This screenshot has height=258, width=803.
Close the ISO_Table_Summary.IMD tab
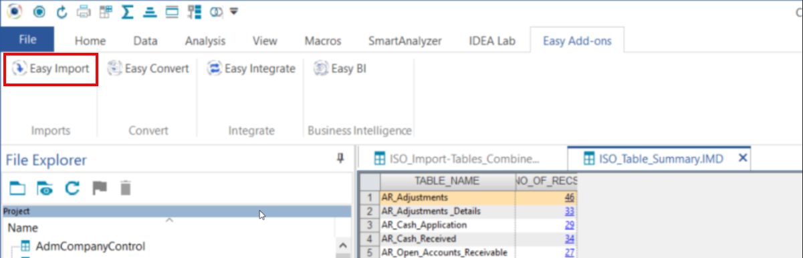click(x=741, y=158)
